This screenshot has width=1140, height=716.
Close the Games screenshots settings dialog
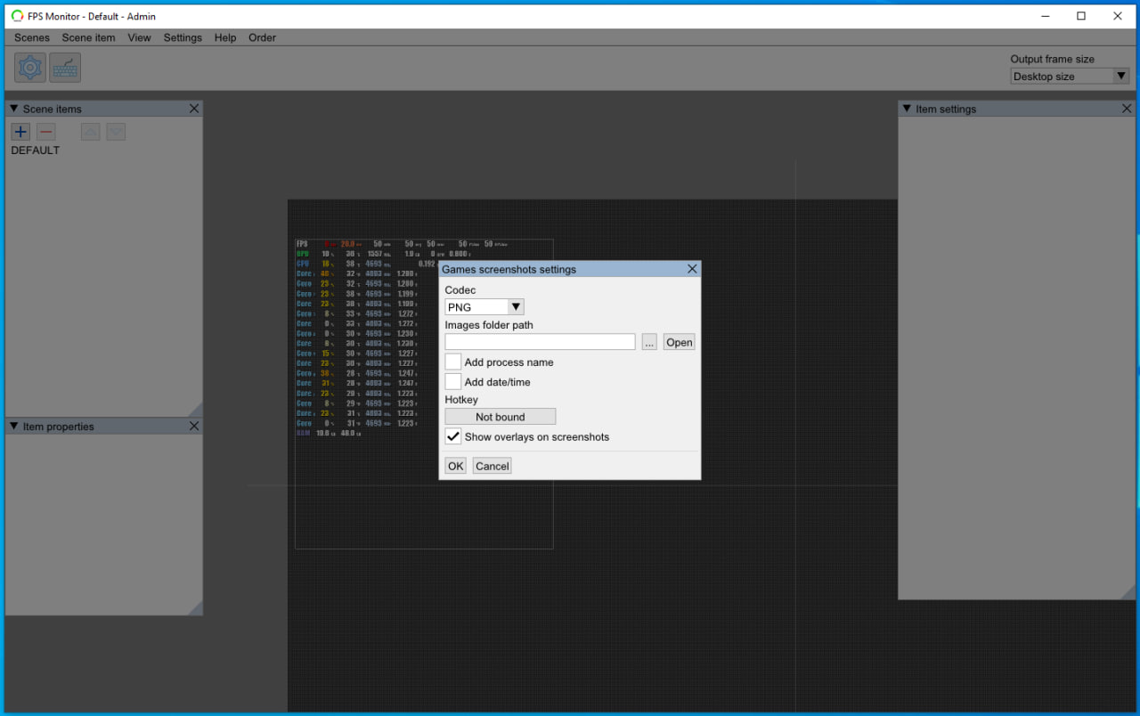[x=692, y=269]
